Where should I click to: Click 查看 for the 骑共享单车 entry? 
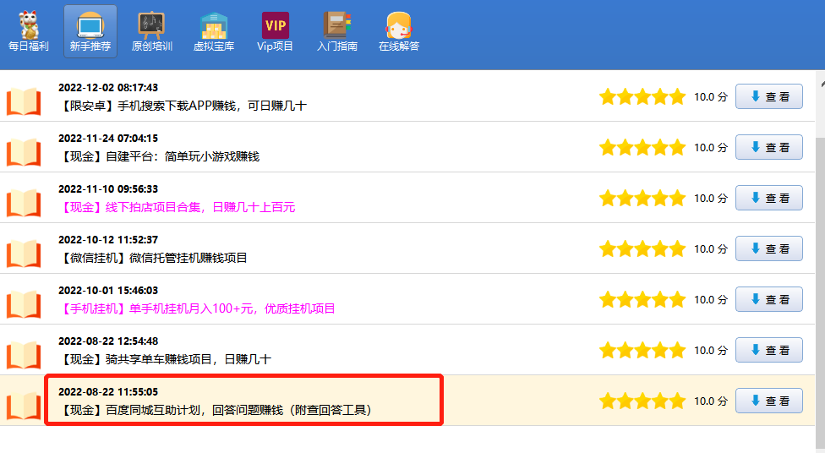pos(768,350)
